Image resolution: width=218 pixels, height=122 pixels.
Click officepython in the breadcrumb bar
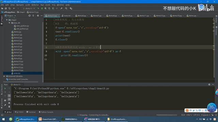tap(8, 12)
